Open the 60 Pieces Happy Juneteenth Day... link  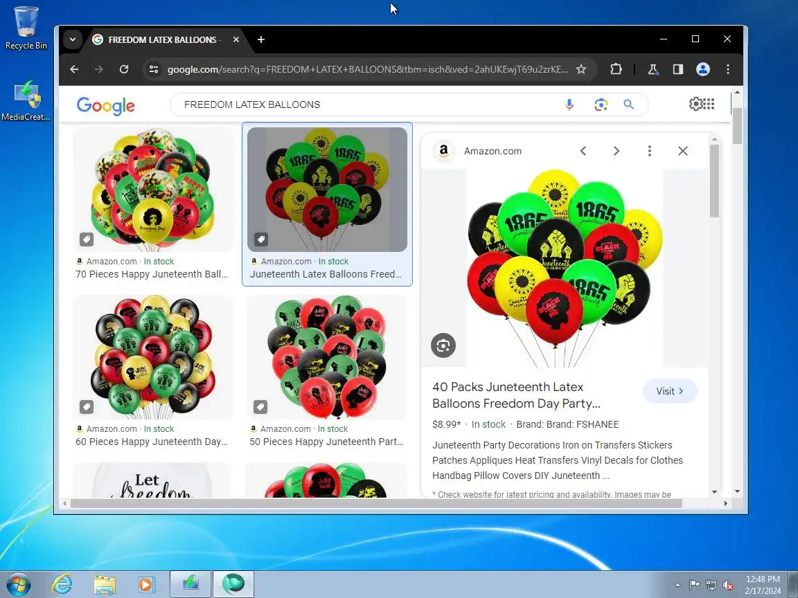tap(152, 442)
